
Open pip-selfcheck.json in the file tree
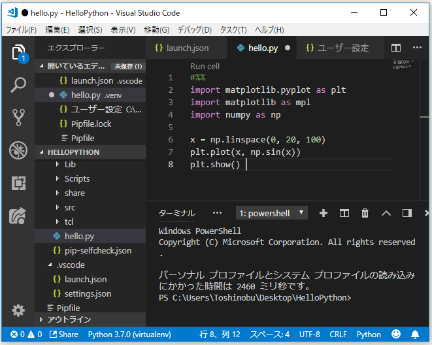tap(90, 250)
